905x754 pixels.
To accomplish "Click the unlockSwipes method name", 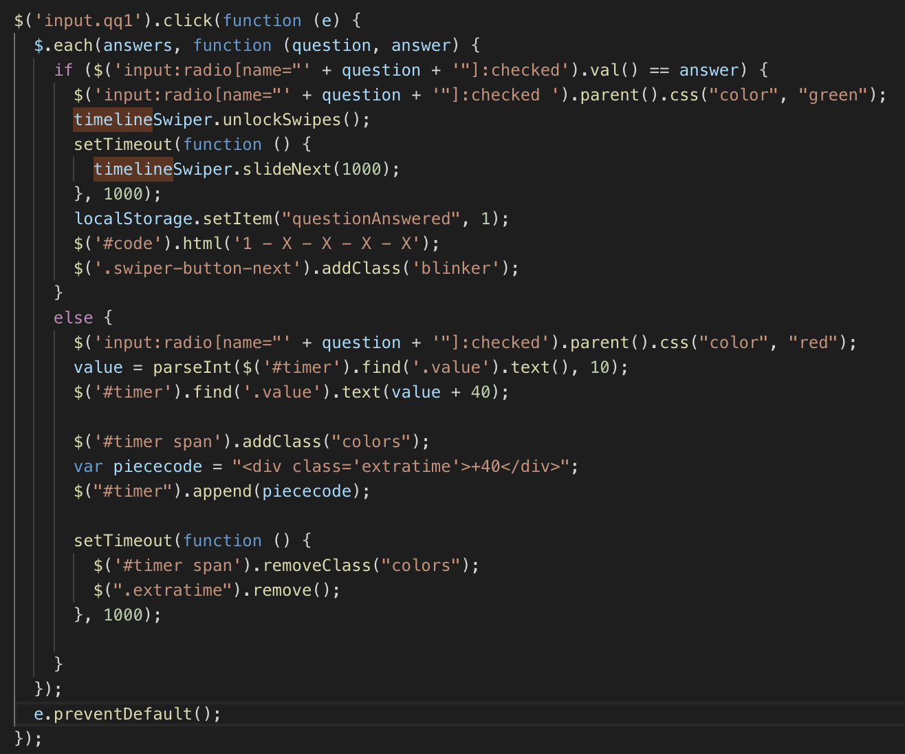I will coord(281,120).
